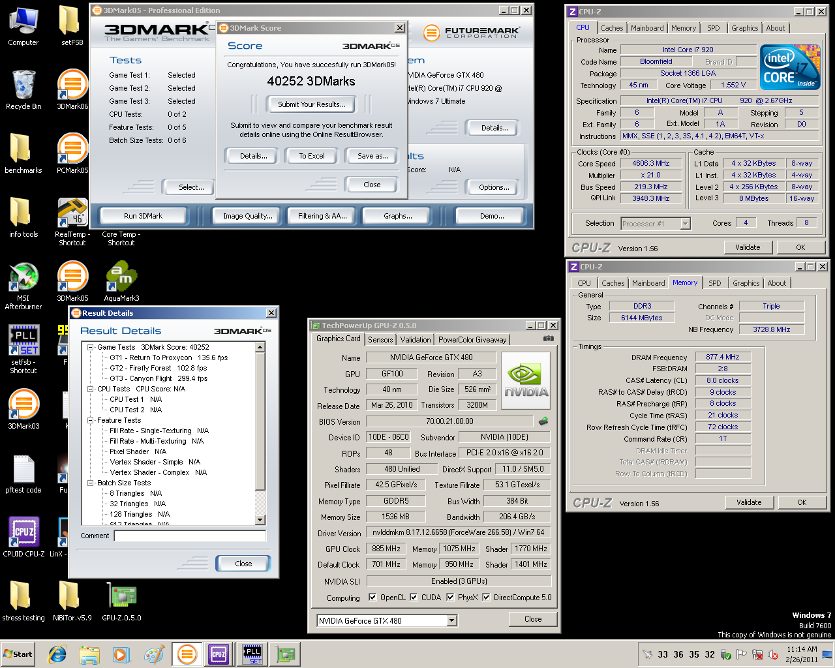Switch to Caches tab in top CPU-Z
Viewport: 835px width, 668px height.
612,28
